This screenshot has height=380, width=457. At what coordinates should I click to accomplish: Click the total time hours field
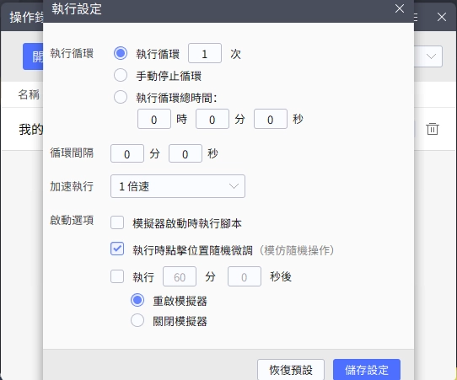pos(154,119)
